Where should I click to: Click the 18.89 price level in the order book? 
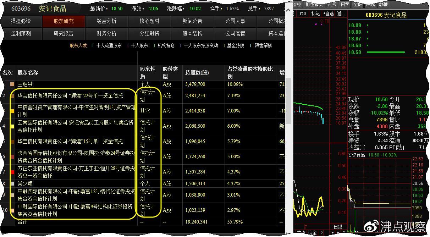coord(355,25)
